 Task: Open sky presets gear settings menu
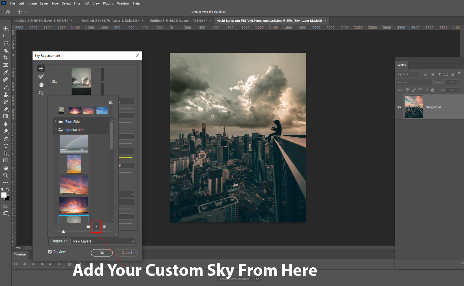click(x=111, y=103)
